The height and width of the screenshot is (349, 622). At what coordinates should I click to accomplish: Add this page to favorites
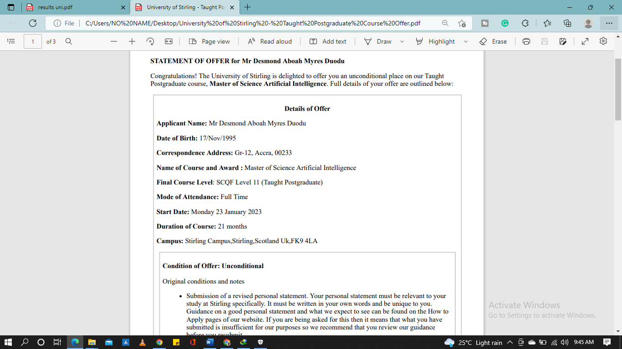[x=462, y=23]
